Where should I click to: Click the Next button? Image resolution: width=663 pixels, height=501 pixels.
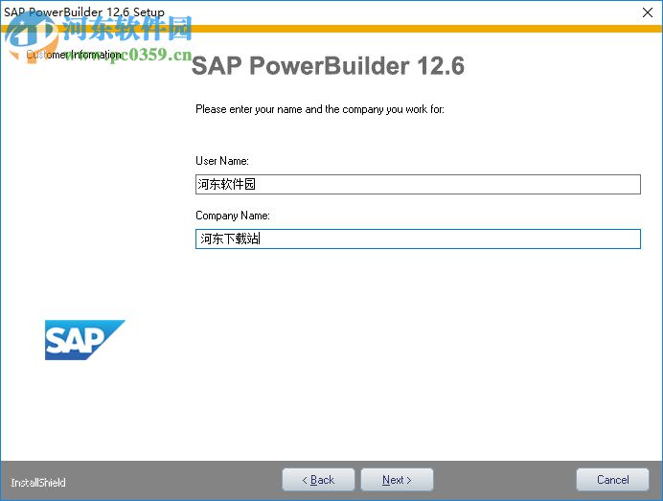(397, 480)
